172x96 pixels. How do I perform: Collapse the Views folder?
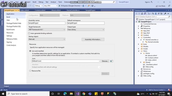coord(139,51)
